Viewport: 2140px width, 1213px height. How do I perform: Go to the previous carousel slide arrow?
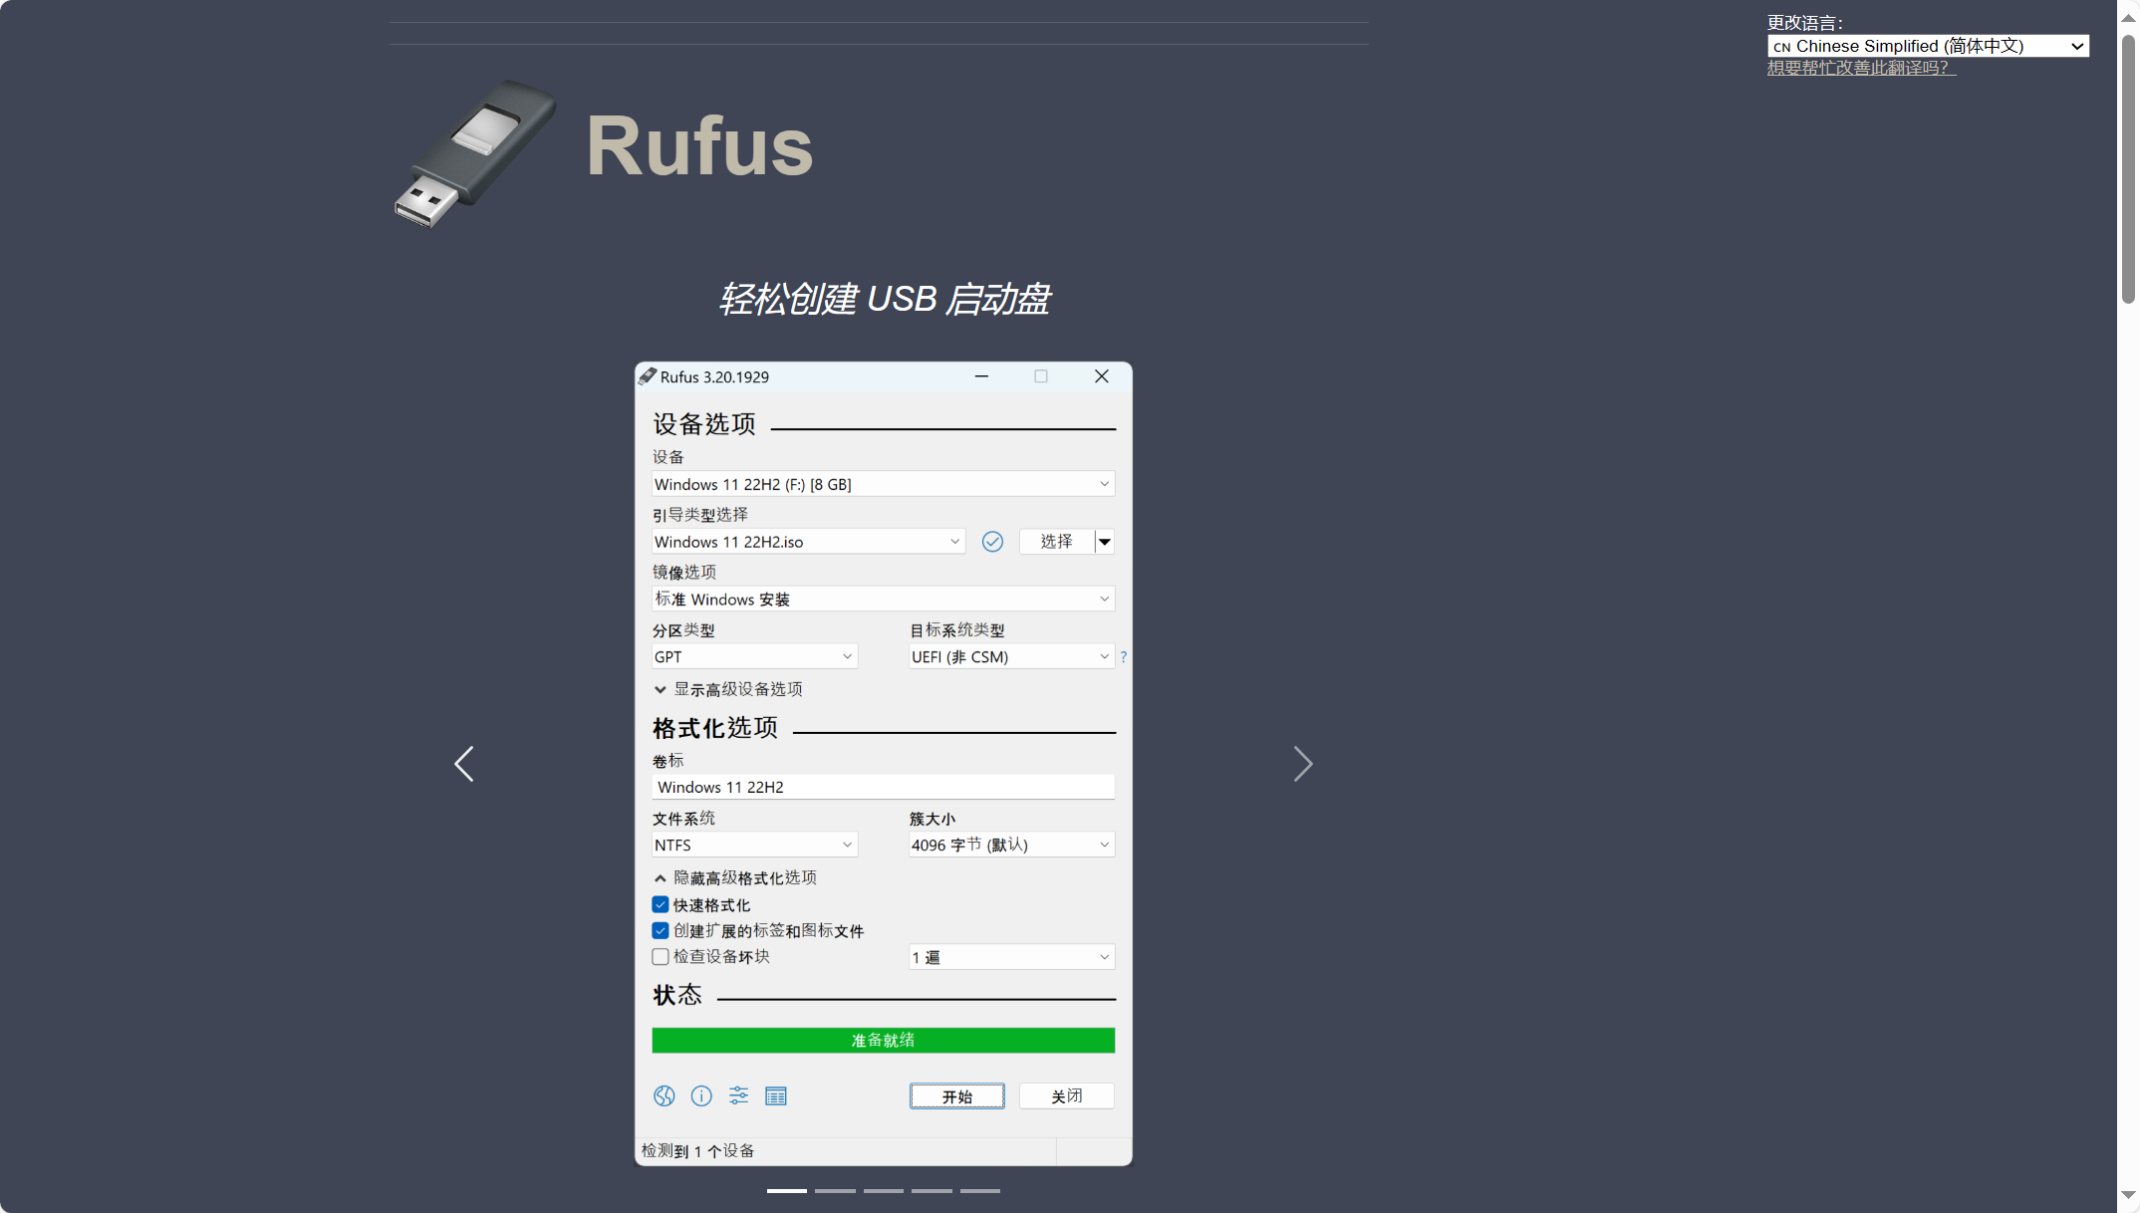point(464,764)
